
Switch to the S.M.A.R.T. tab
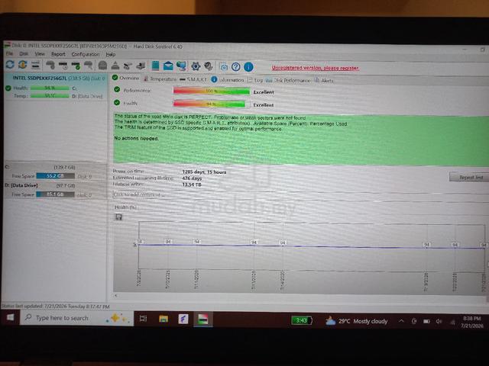click(x=193, y=79)
